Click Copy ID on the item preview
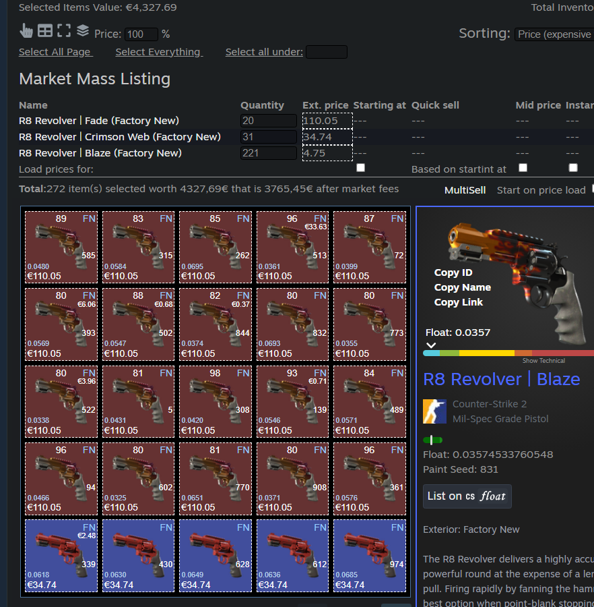This screenshot has height=607, width=594. coord(453,272)
